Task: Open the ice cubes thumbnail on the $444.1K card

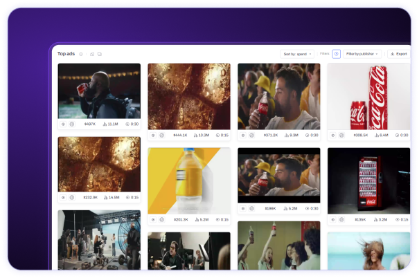Action: coord(189,97)
